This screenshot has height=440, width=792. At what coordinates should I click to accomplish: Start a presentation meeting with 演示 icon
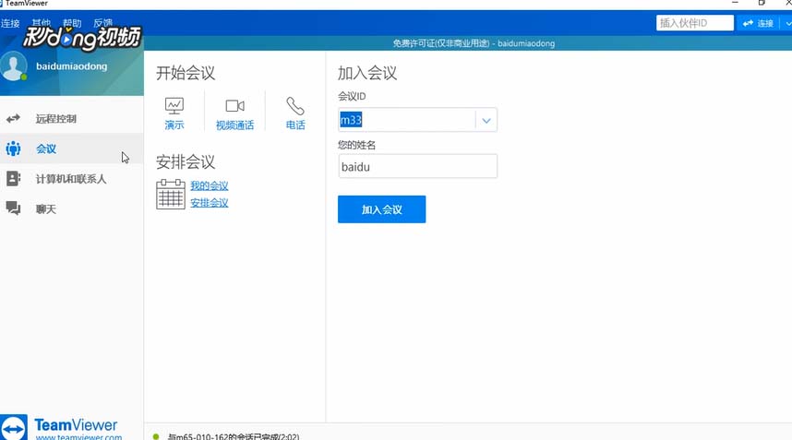pyautogui.click(x=174, y=113)
